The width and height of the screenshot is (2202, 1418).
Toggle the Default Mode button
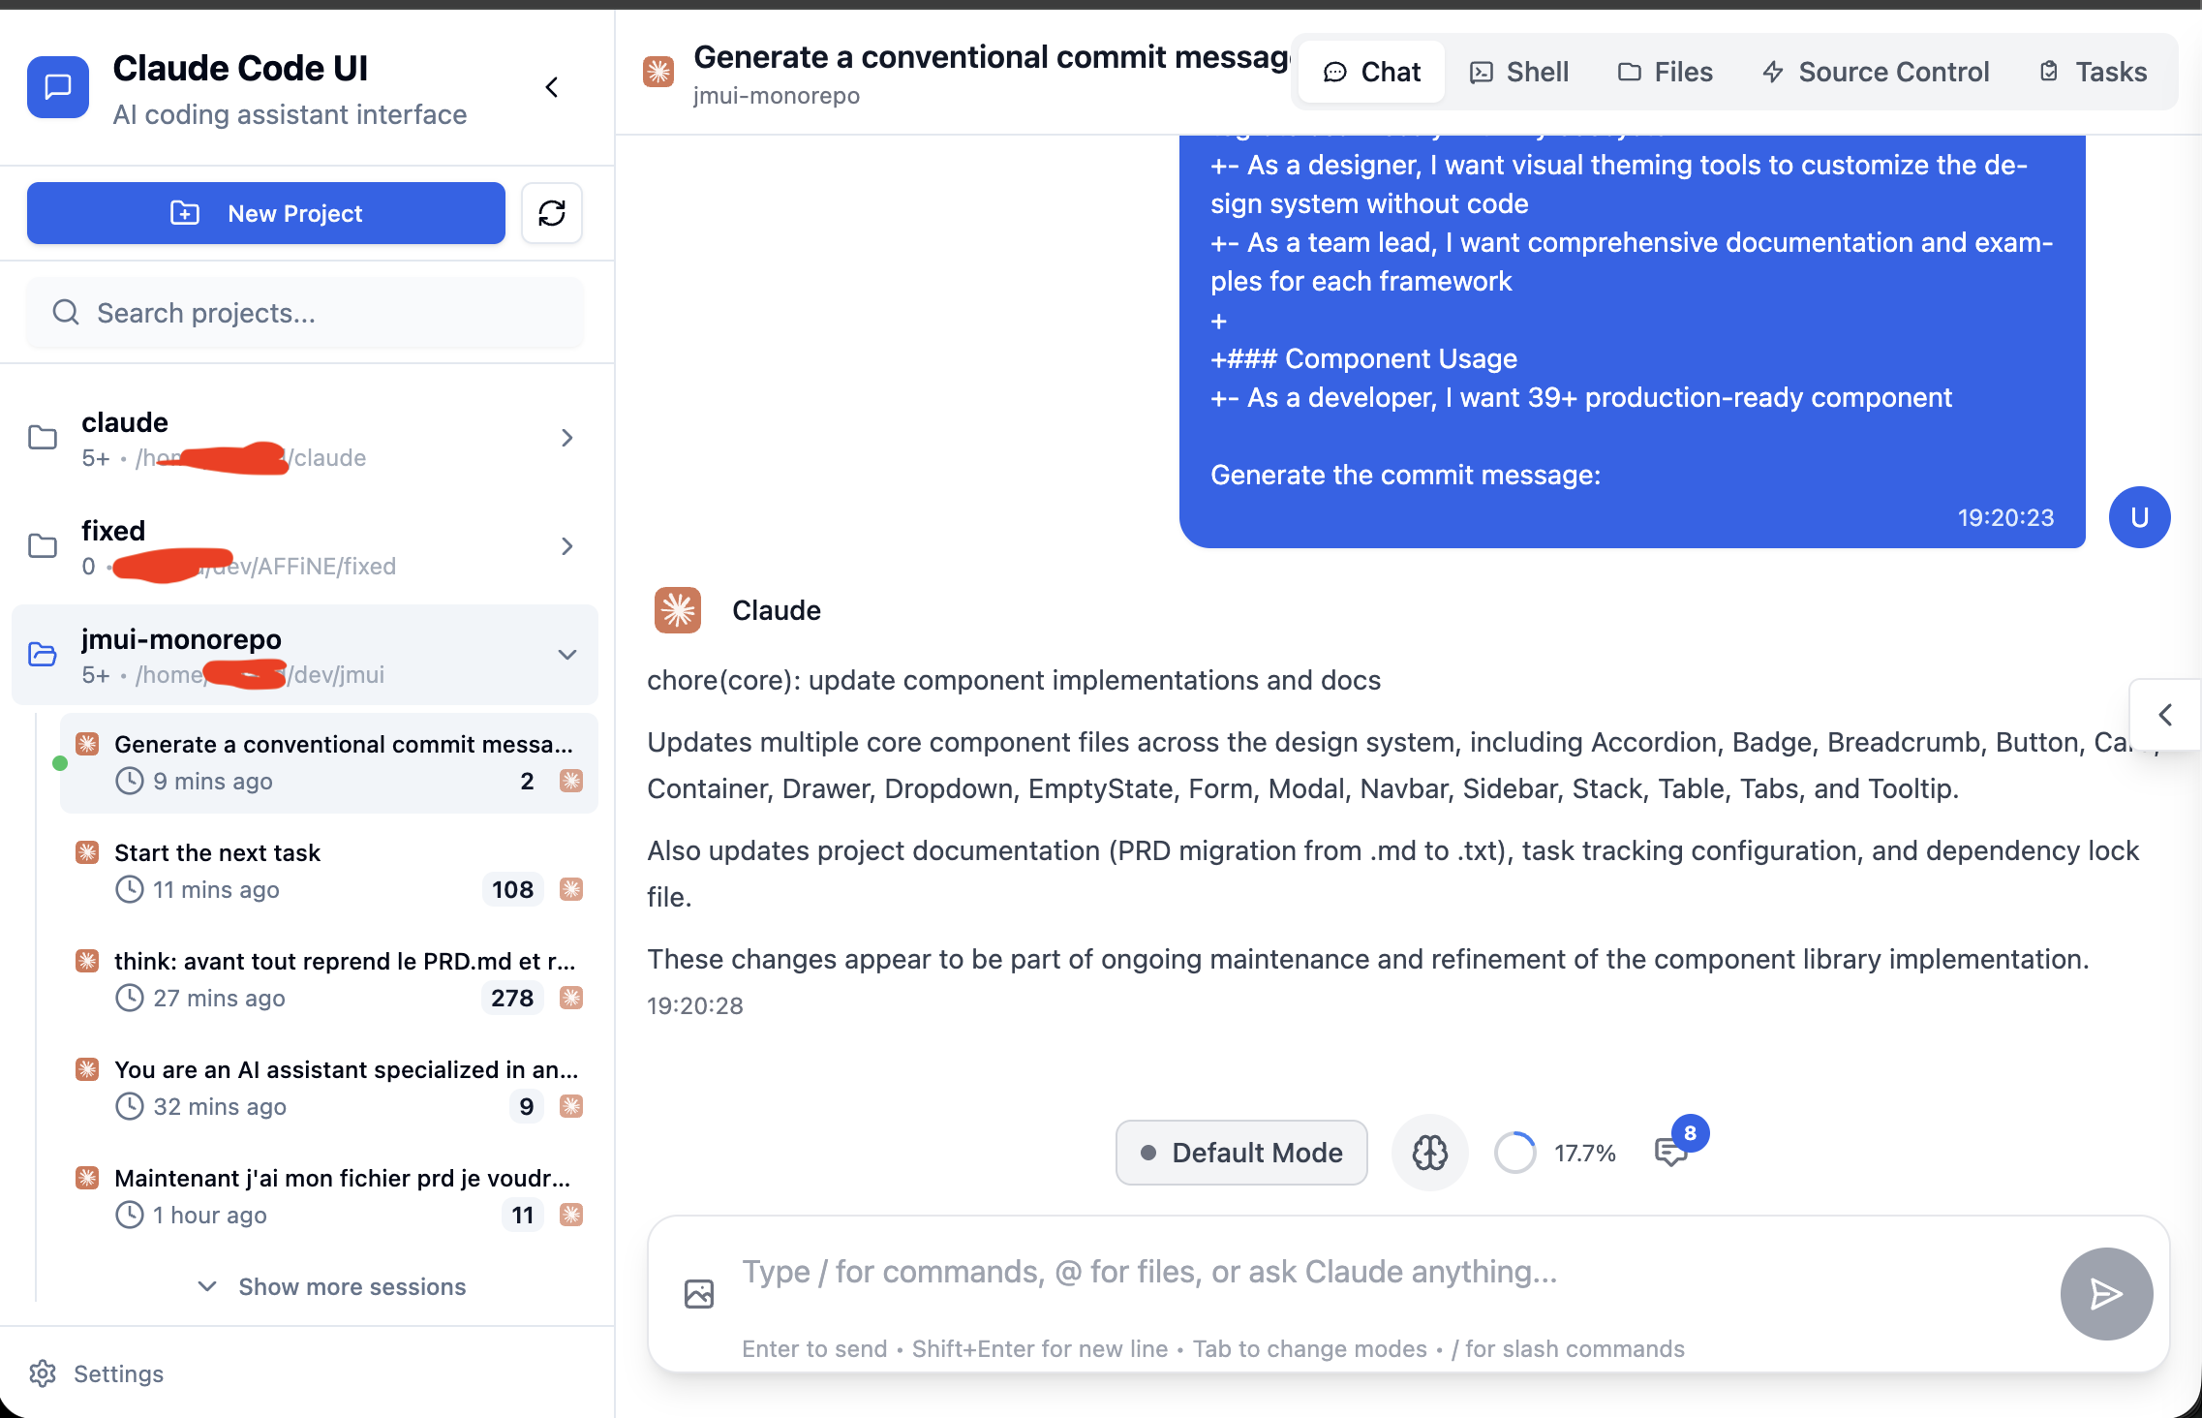pos(1240,1153)
